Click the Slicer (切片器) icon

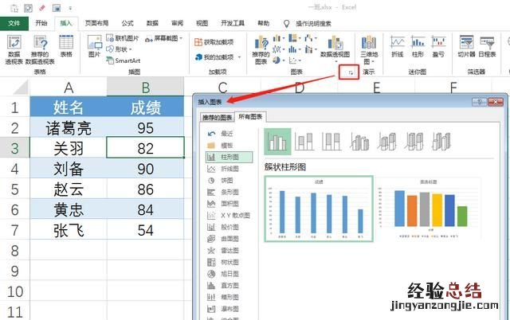tap(466, 46)
